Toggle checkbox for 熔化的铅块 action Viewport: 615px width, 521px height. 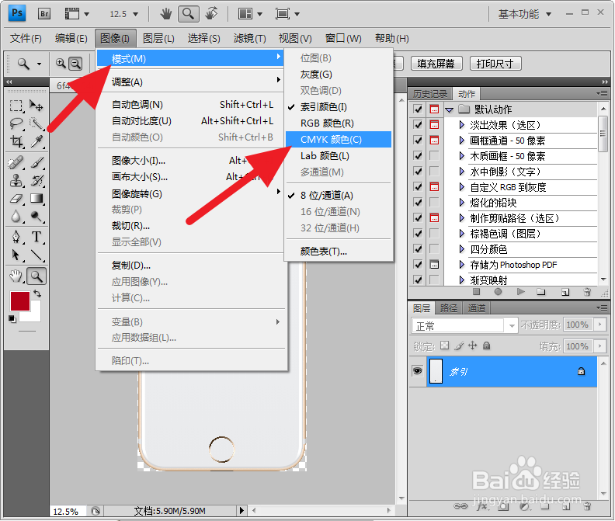(418, 203)
